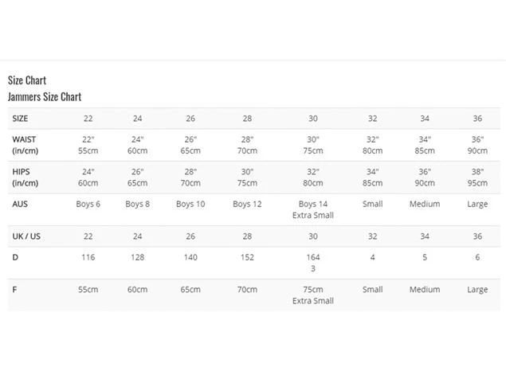506x379 pixels.
Task: Click the "116" value in the D row
Action: point(88,257)
